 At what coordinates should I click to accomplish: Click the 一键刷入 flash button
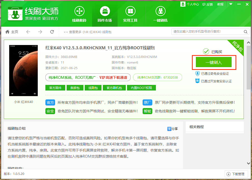(214, 62)
